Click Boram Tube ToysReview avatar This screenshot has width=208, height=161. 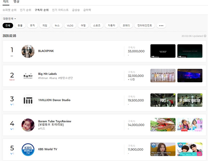[x=28, y=125]
